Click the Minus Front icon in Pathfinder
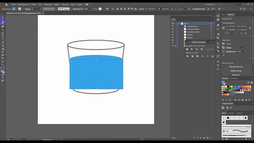Screen dimensions: 254x143 (192, 49)
